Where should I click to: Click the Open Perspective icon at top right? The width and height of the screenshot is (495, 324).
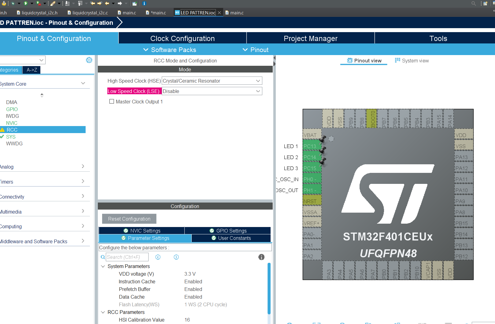point(485,3)
